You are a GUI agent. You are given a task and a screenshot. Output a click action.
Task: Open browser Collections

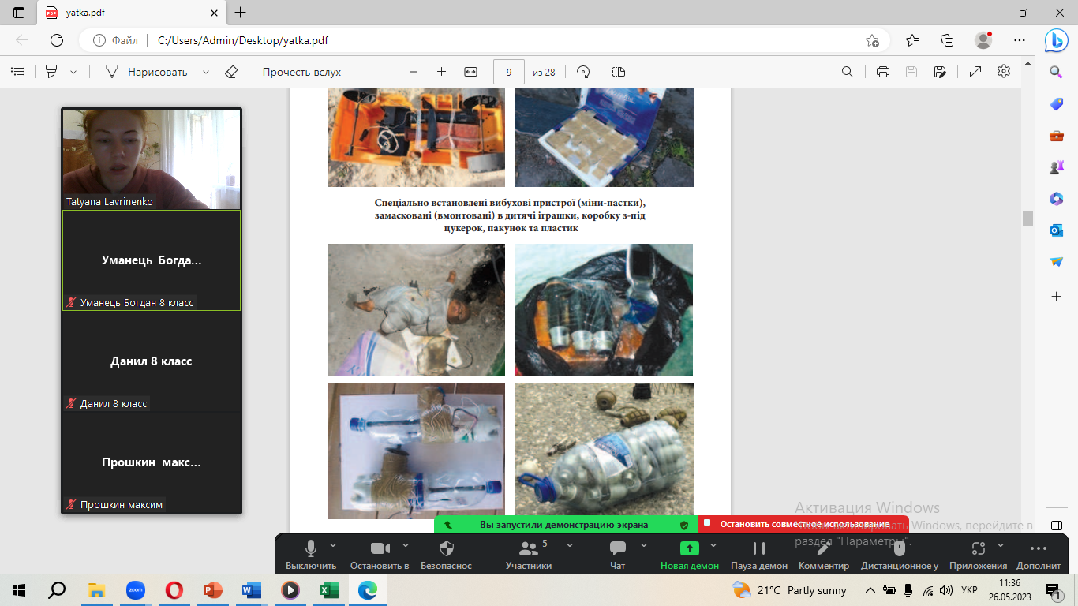coord(948,40)
